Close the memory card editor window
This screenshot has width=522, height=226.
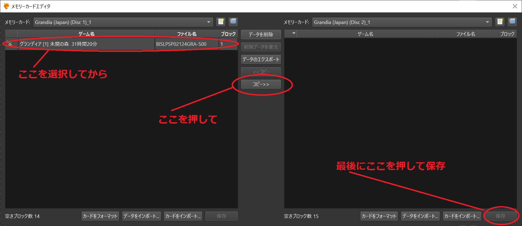click(x=515, y=6)
